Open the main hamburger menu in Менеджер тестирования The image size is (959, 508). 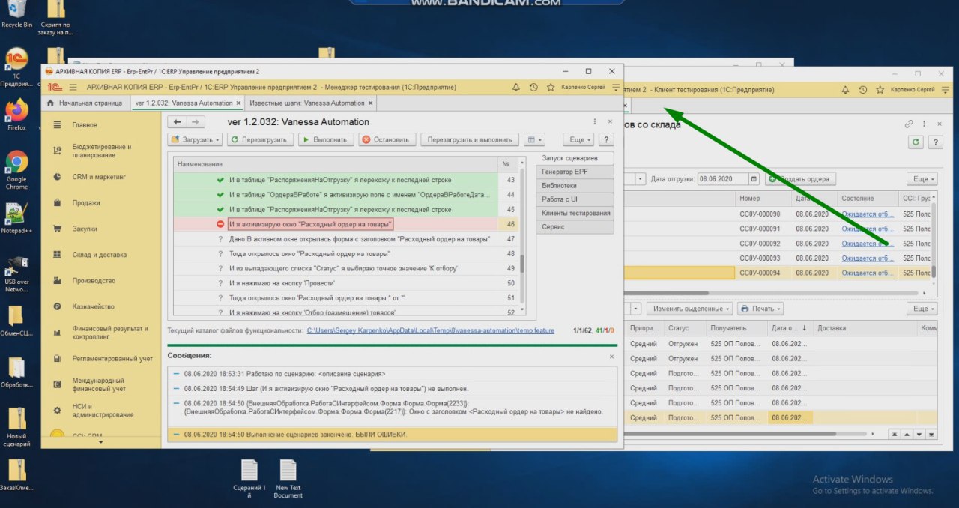73,88
